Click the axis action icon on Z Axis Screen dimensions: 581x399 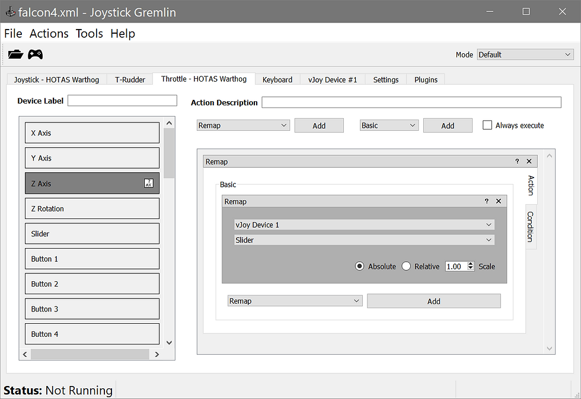[149, 183]
